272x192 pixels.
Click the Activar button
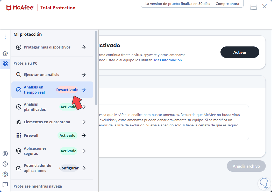coord(240,52)
